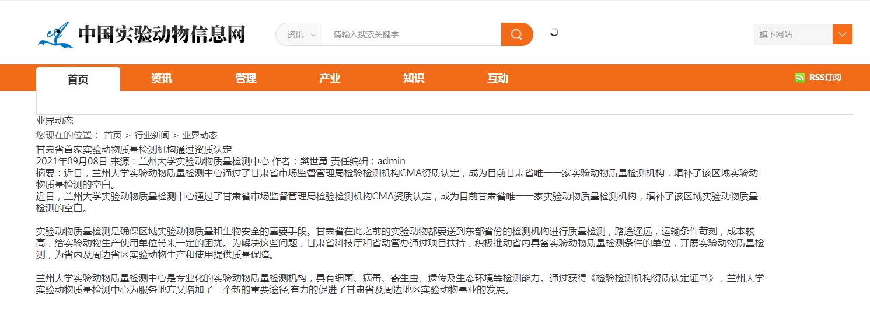Viewport: 870px width, 312px height.
Task: Click the editor name admin
Action: [392, 161]
